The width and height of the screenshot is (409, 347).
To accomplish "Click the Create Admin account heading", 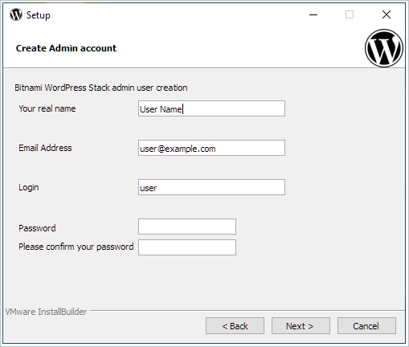I will click(x=66, y=48).
